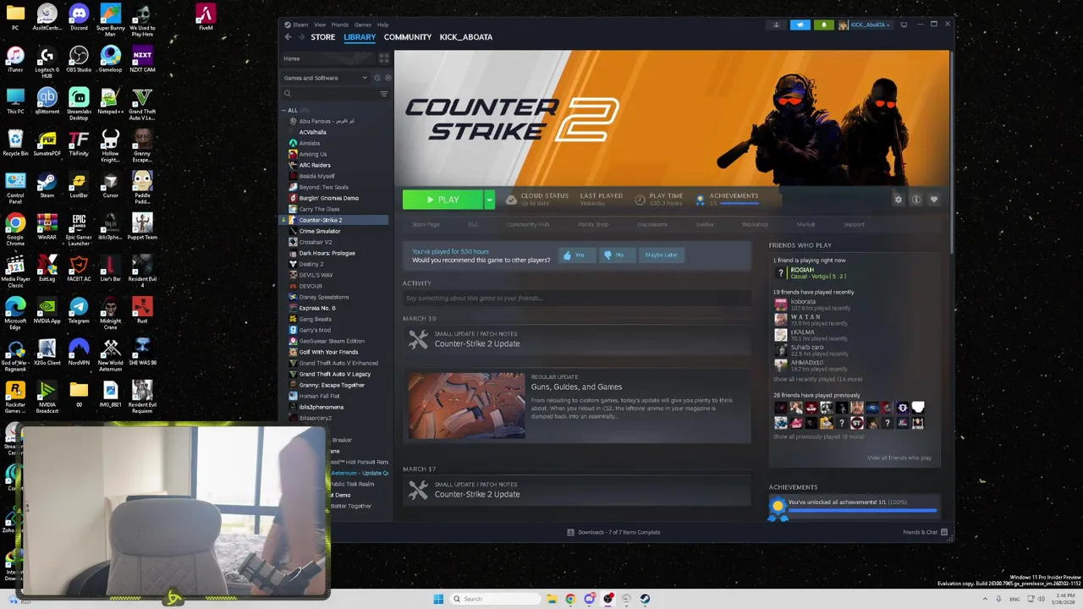Viewport: 1083px width, 609px height.
Task: Click the Steam forward navigation arrow
Action: click(x=300, y=37)
